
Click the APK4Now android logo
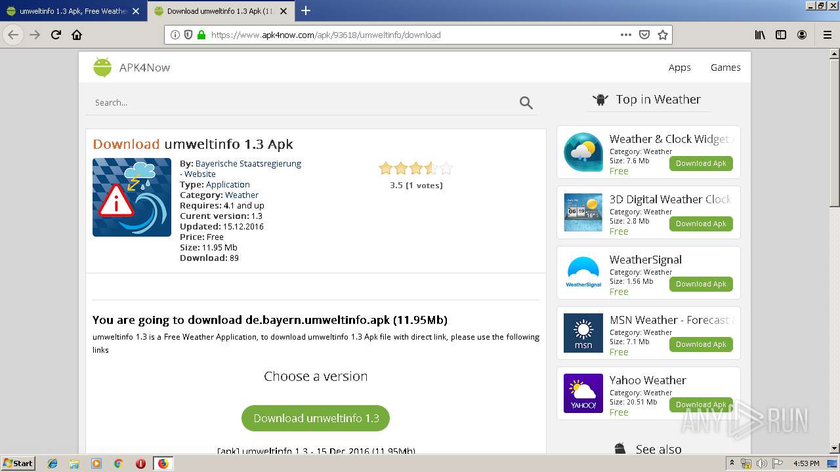[102, 67]
